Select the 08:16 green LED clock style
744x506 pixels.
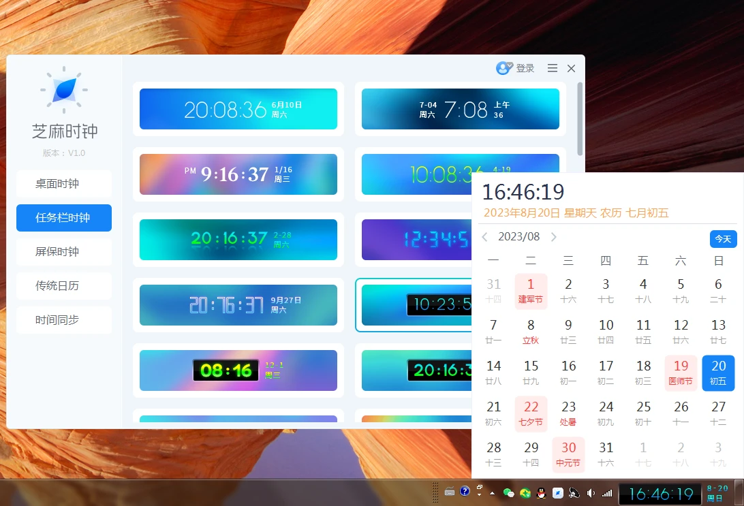[x=238, y=370]
